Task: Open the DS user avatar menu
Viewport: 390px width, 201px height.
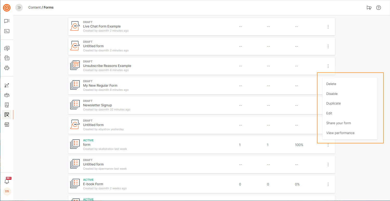Action: (x=7, y=191)
